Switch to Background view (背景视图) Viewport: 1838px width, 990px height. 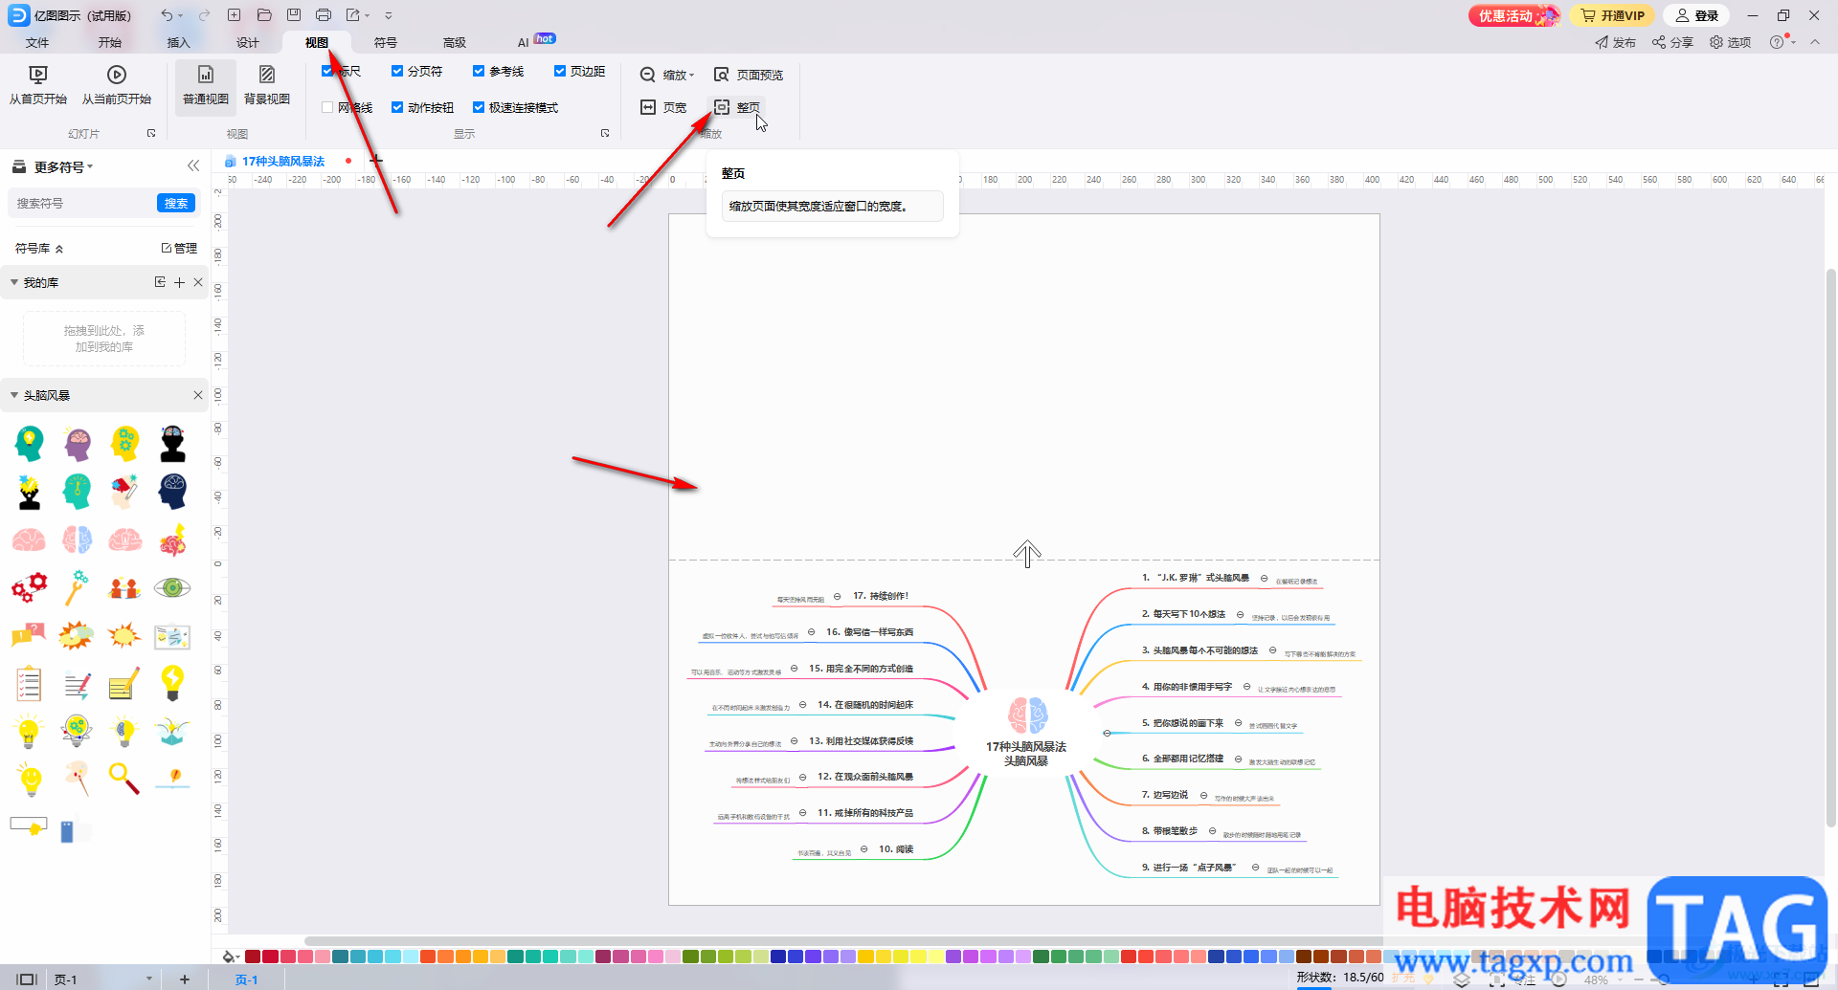click(x=267, y=85)
